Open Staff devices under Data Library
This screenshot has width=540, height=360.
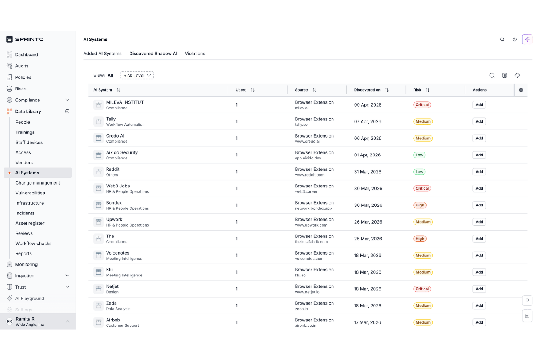click(x=29, y=143)
